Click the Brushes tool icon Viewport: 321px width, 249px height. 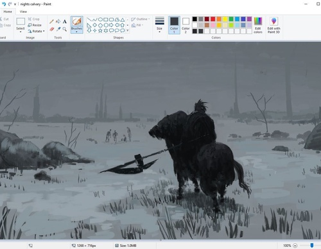76,22
